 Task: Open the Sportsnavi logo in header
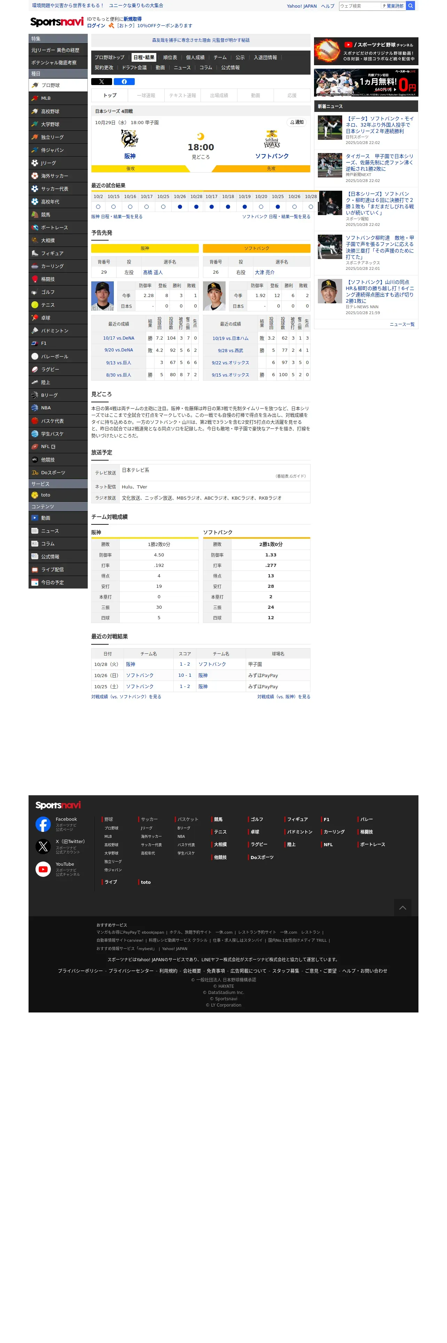pyautogui.click(x=56, y=22)
